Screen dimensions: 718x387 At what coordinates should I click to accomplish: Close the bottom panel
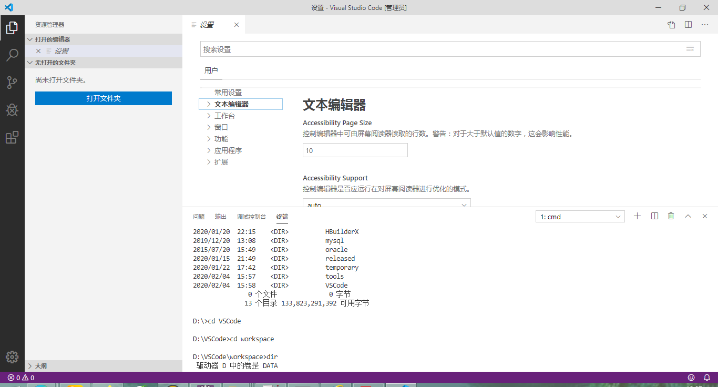[705, 216]
